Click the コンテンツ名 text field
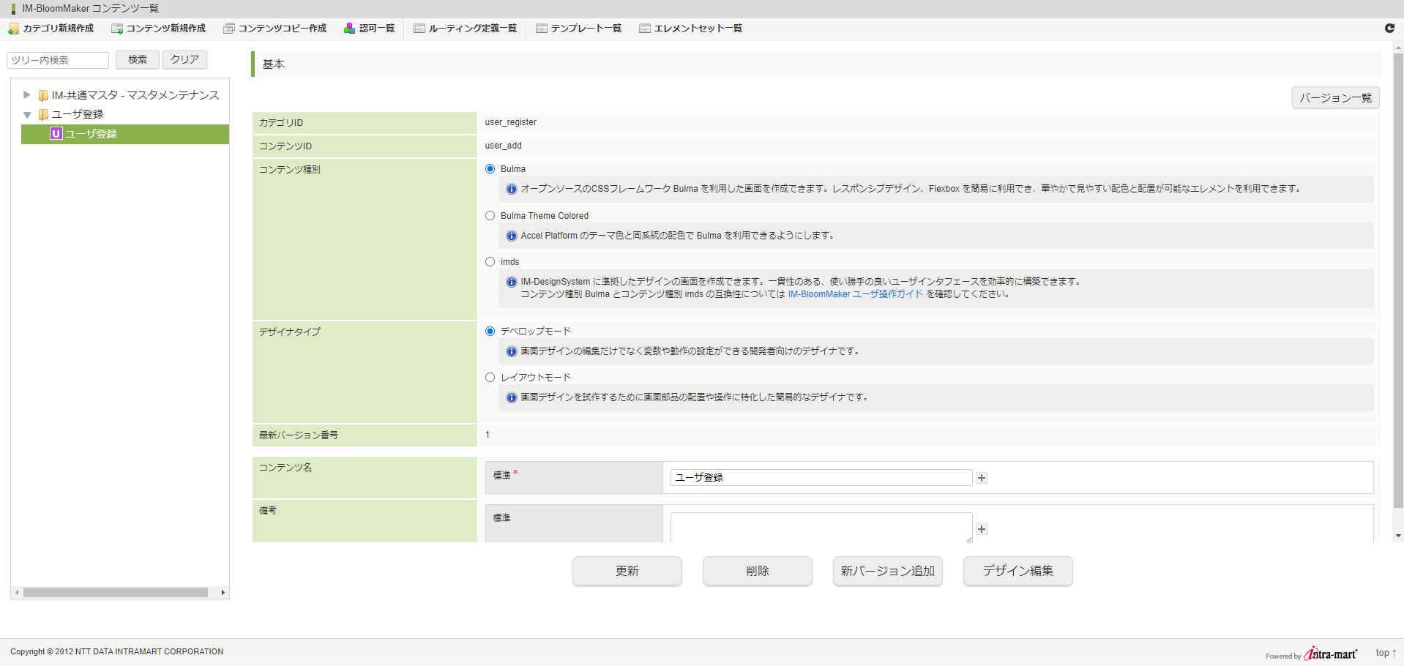The image size is (1404, 666). pyautogui.click(x=821, y=477)
